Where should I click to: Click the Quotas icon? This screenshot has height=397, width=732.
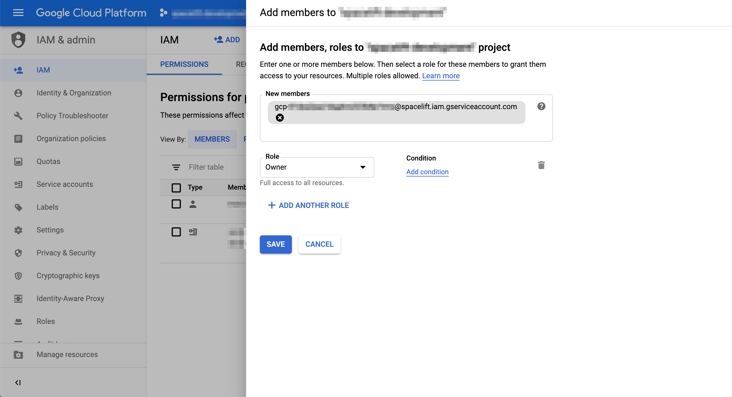tap(18, 161)
